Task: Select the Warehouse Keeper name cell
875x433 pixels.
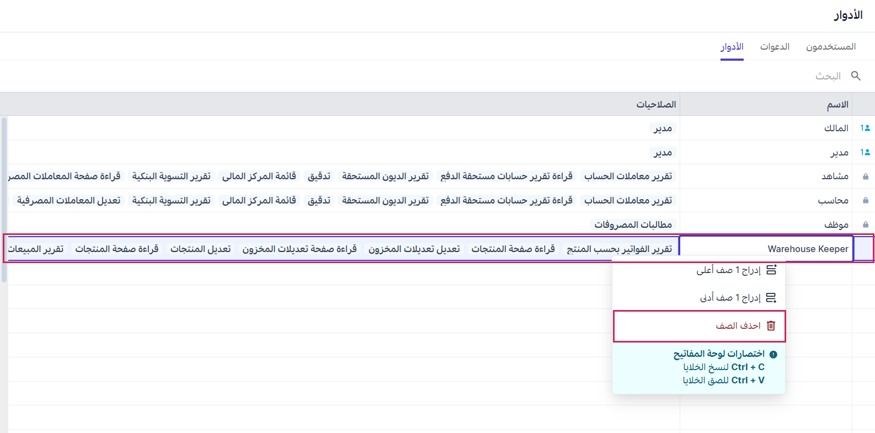Action: tap(766, 249)
